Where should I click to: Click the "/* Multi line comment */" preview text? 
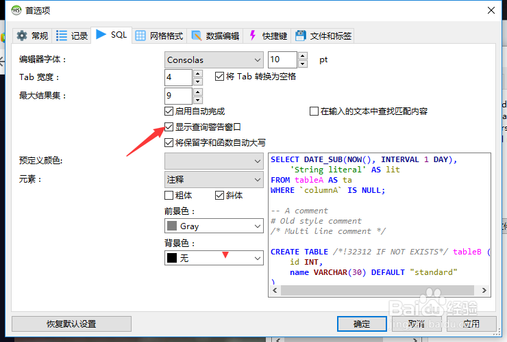click(328, 231)
